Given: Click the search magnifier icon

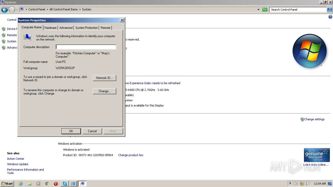Looking at the screenshot, I should point(329,10).
